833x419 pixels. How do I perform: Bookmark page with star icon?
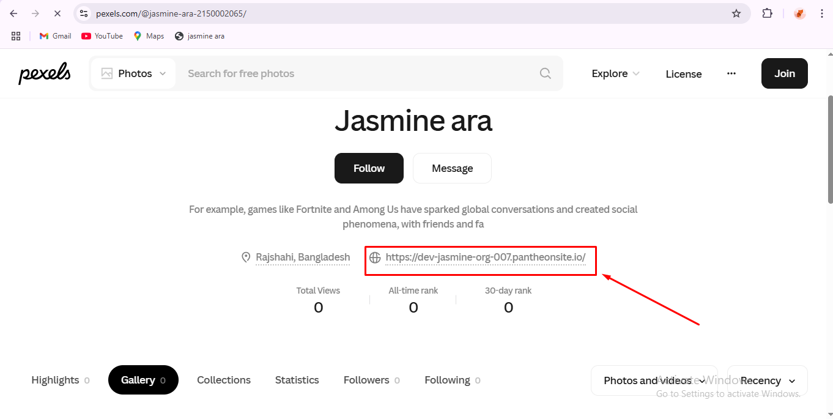[x=736, y=13]
